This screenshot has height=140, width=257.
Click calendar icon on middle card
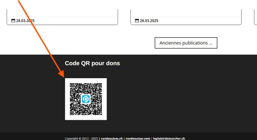(137, 21)
